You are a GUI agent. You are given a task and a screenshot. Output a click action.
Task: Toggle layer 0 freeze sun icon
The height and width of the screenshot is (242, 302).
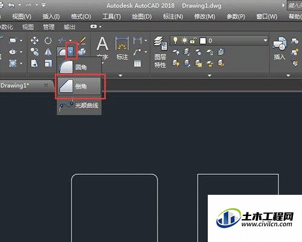pos(184,41)
